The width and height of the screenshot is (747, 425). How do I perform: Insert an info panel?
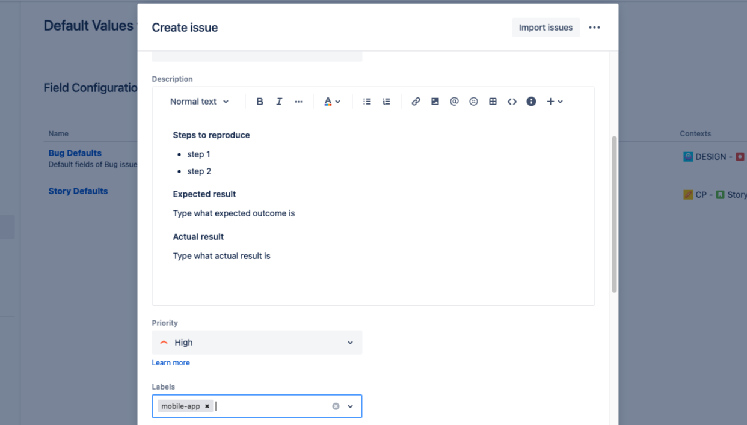(x=531, y=102)
